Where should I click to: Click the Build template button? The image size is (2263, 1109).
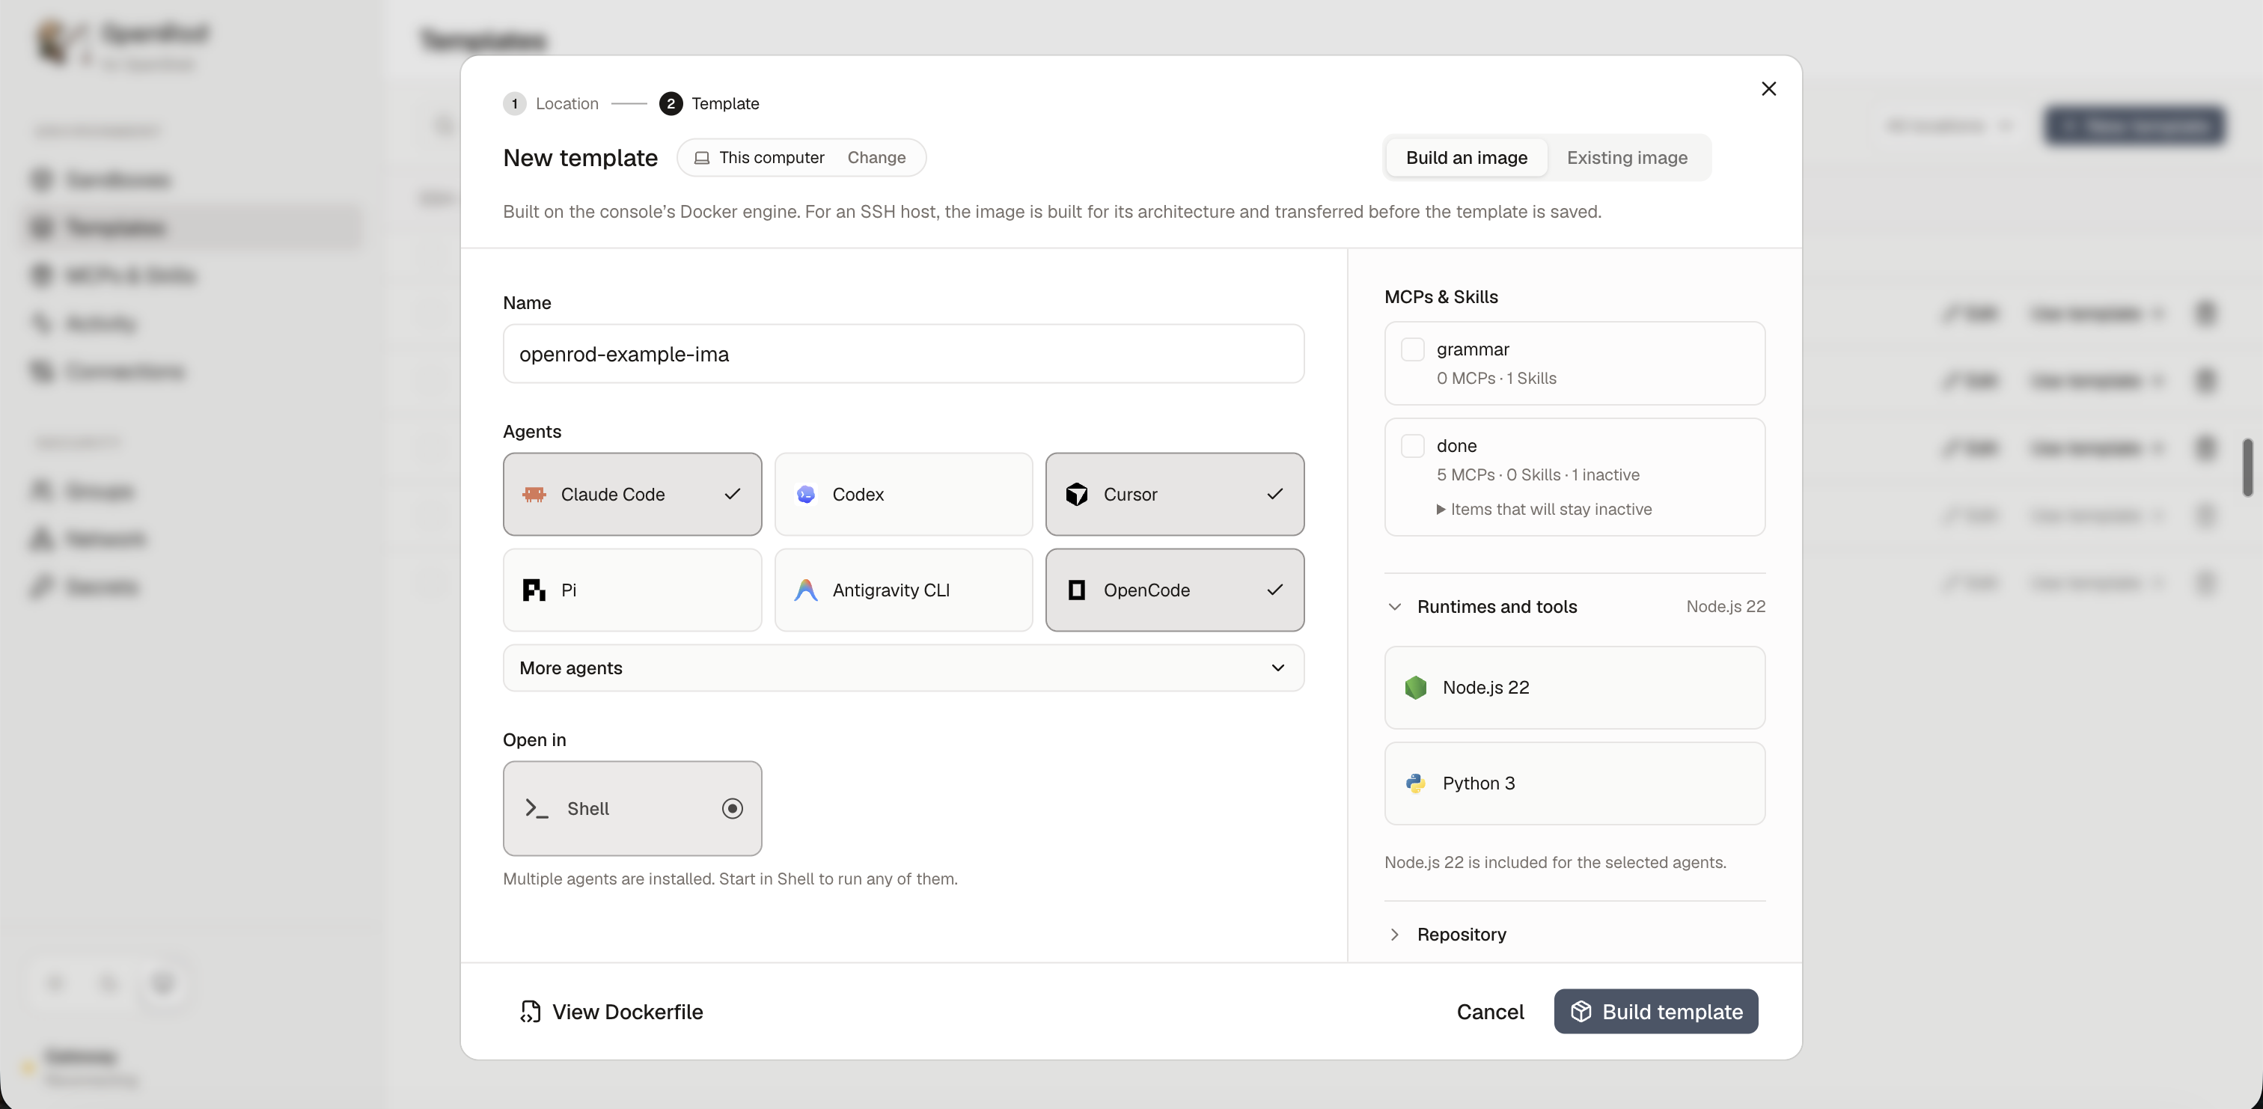[1655, 1012]
